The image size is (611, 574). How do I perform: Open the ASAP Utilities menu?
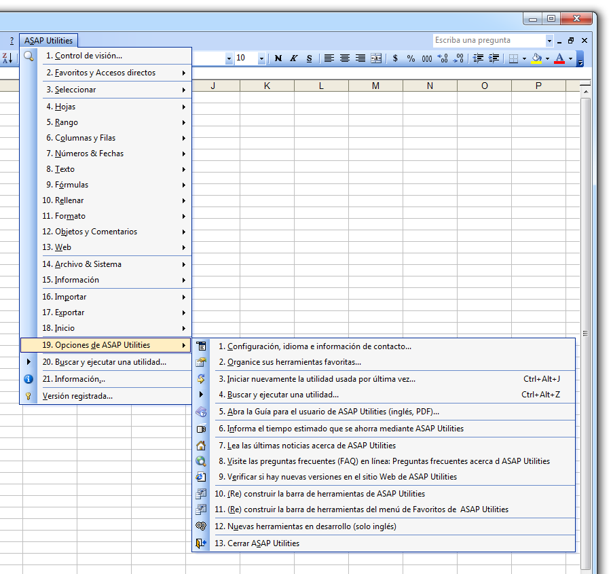pyautogui.click(x=48, y=41)
